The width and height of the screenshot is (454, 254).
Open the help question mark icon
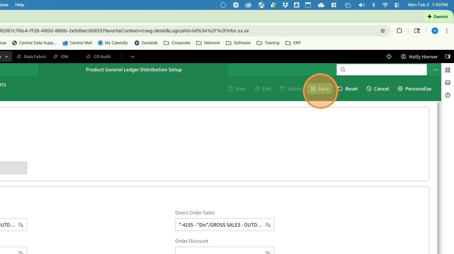pos(448,95)
